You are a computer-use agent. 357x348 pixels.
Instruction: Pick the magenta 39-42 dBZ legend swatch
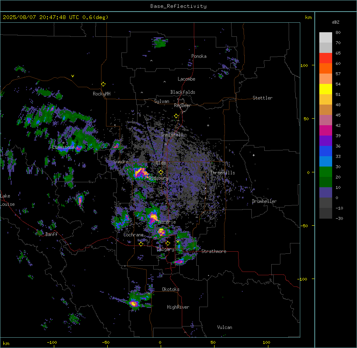coord(326,131)
